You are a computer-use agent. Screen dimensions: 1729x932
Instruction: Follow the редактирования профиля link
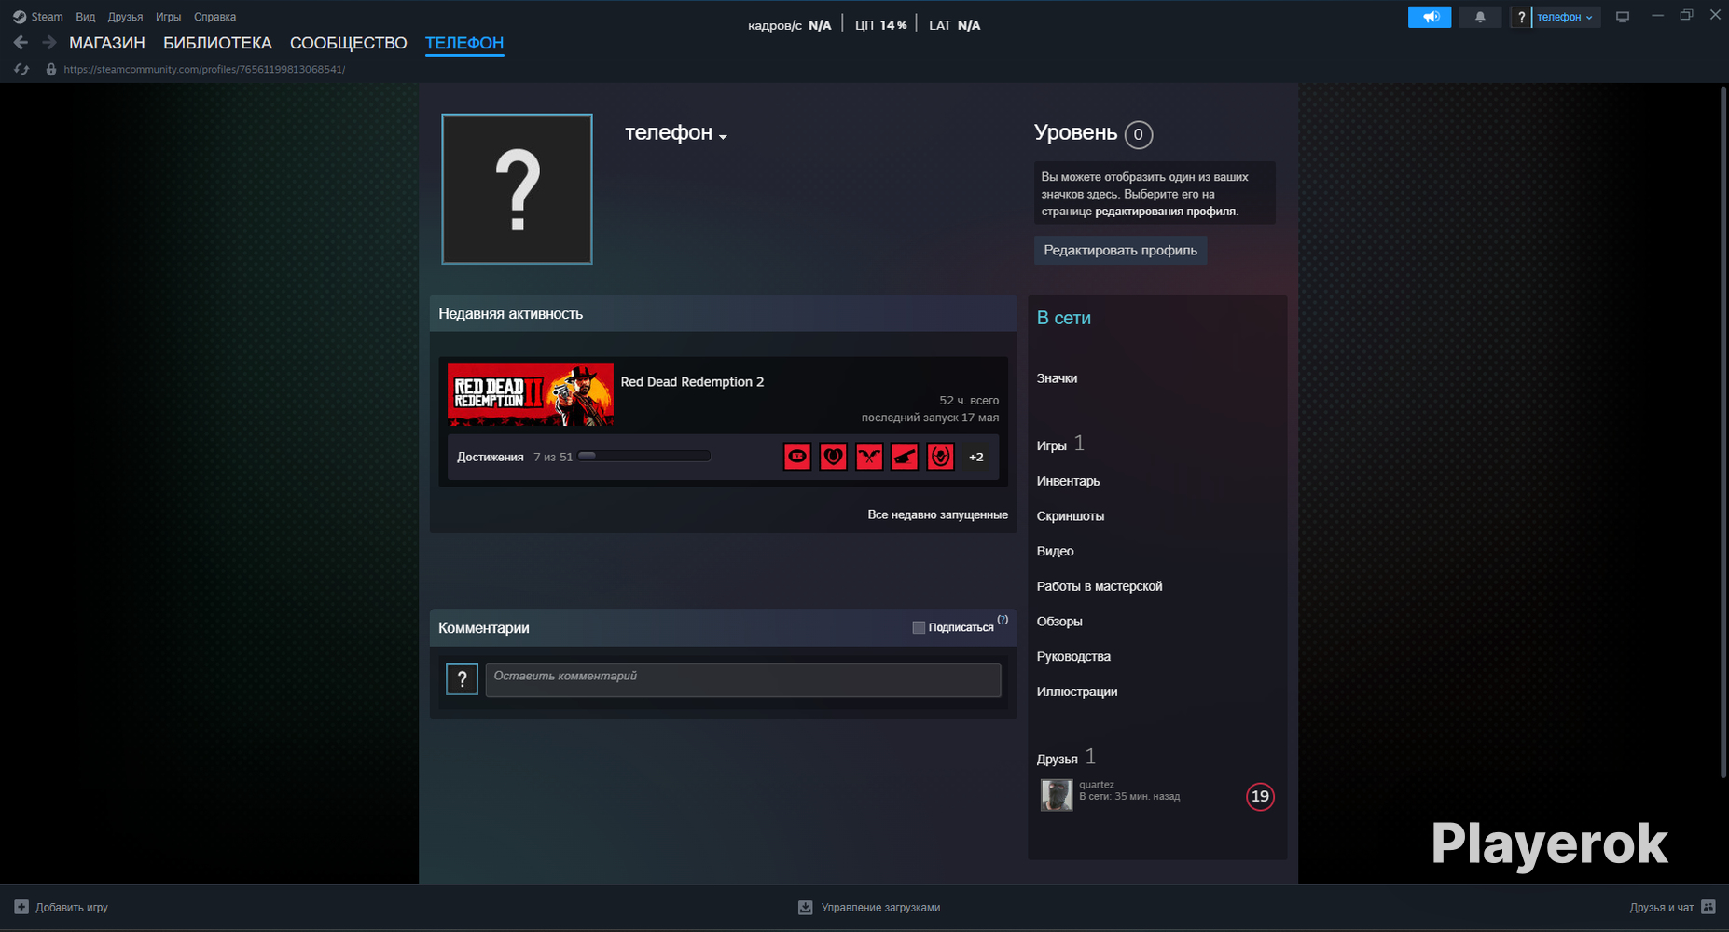click(x=1166, y=212)
